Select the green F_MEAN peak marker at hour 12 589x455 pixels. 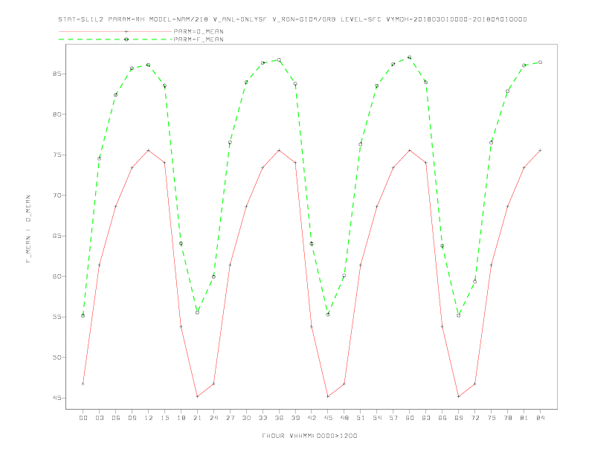coord(149,65)
